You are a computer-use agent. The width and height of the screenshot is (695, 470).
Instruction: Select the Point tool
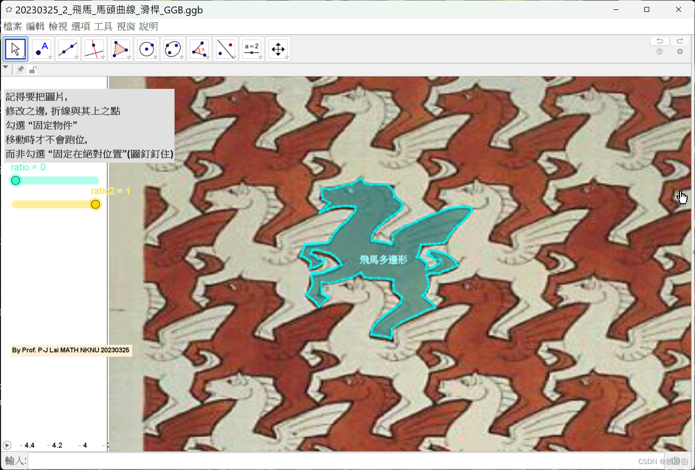click(x=41, y=49)
